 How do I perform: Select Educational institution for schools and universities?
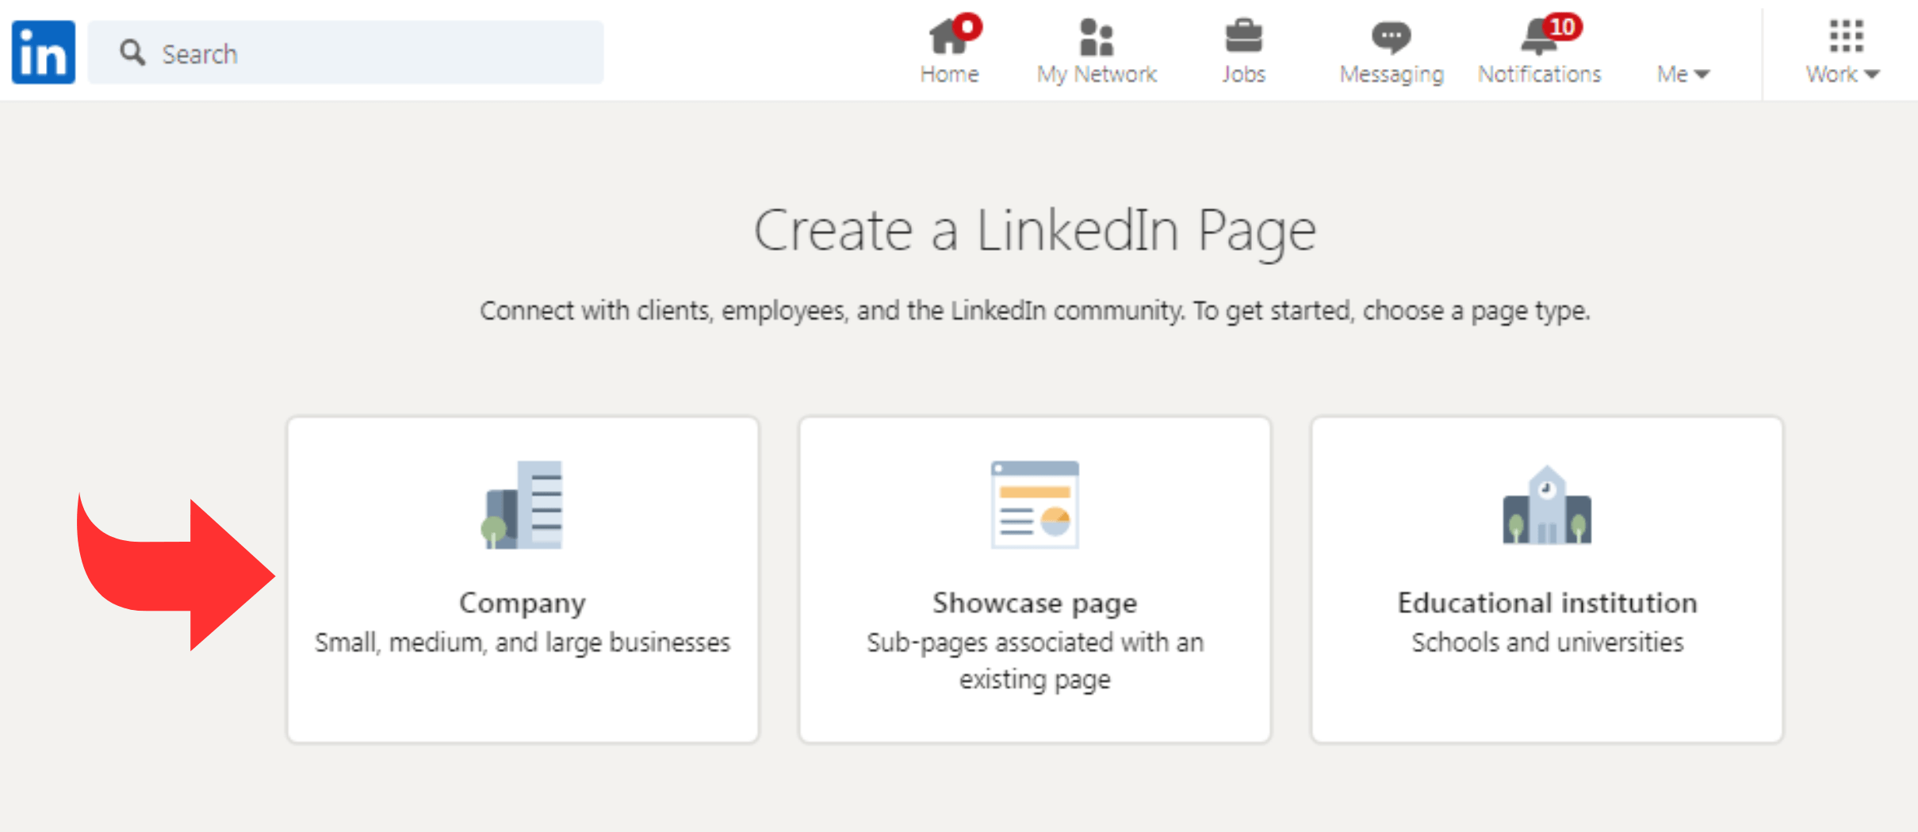[1546, 580]
